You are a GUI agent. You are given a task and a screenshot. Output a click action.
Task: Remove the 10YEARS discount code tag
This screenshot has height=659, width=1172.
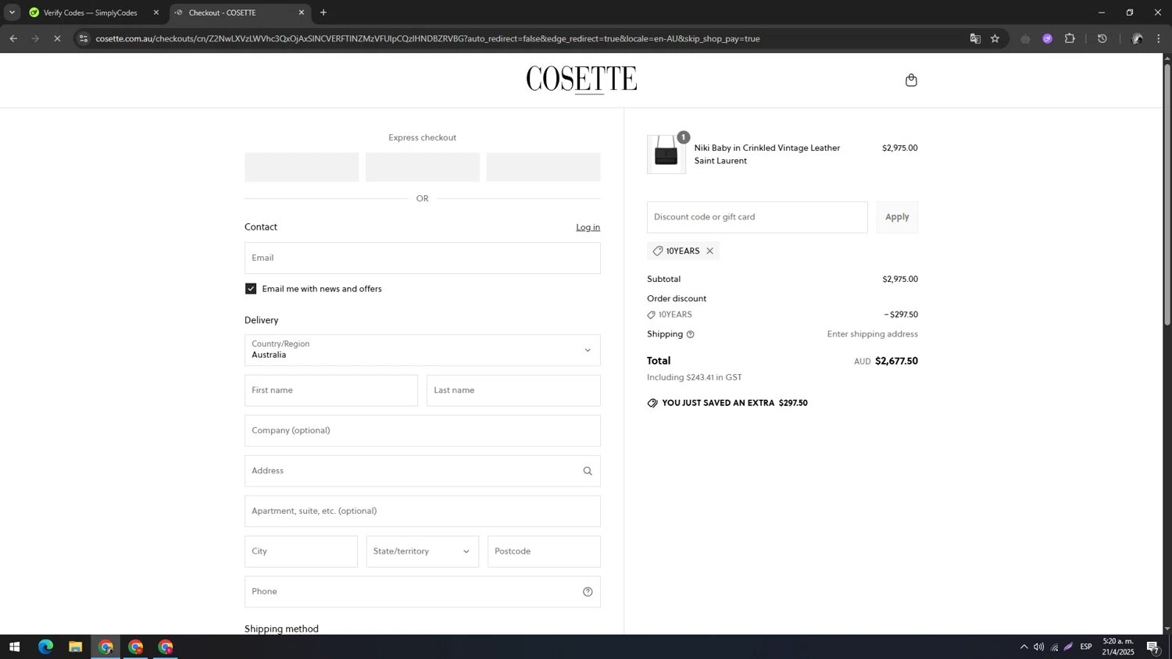tap(709, 251)
